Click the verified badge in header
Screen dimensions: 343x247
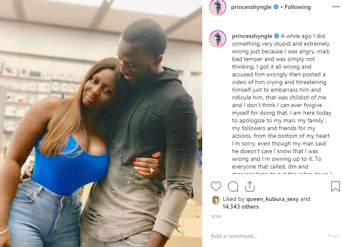[276, 7]
